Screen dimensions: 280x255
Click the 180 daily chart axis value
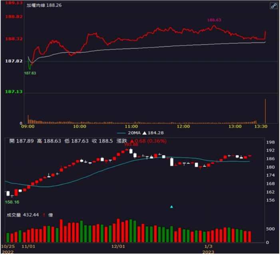270,167
